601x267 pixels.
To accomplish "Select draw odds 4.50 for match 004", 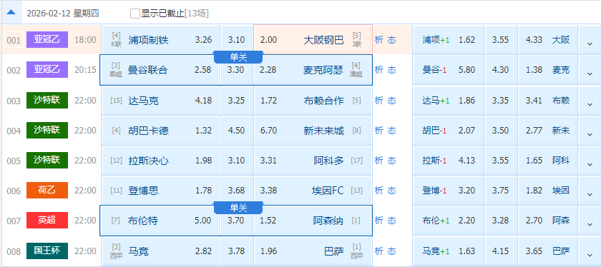I will coord(237,131).
